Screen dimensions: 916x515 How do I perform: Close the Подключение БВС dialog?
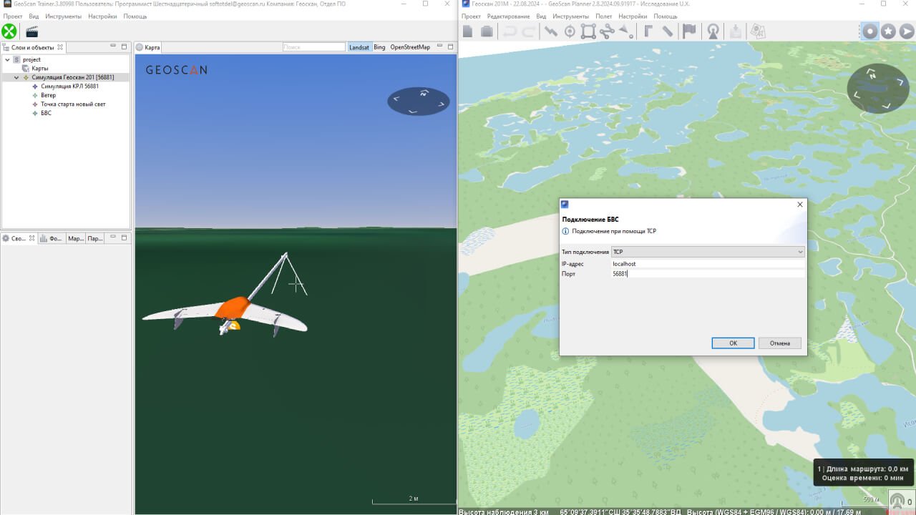tap(800, 205)
